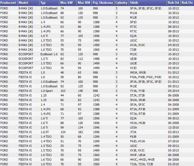Select the P4JA, P4JB, P4JC, P4JD cell
This screenshot has height=166, width=194.
[146, 77]
